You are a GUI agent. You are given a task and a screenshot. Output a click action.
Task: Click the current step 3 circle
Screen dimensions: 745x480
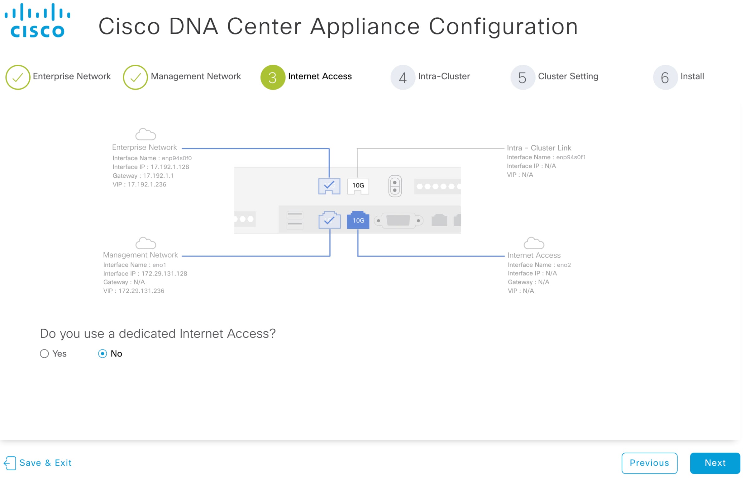click(x=273, y=77)
